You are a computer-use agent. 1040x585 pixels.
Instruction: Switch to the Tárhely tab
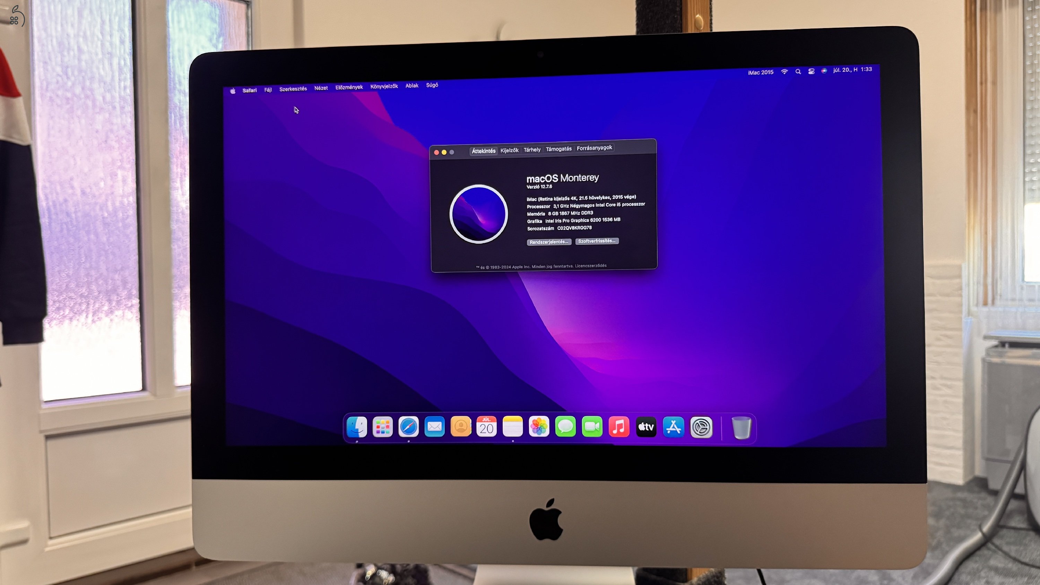tap(532, 150)
